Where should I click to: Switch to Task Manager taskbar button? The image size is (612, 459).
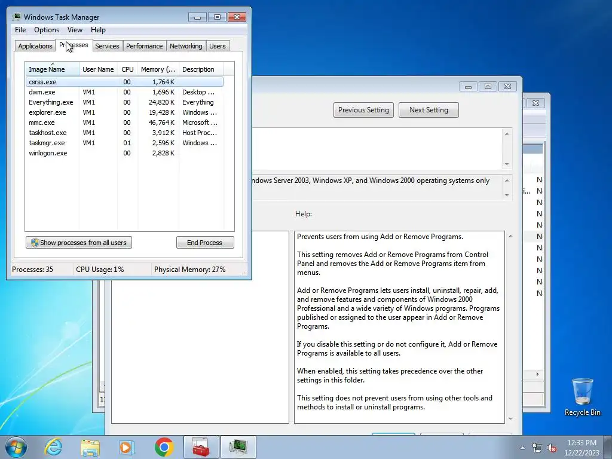238,447
